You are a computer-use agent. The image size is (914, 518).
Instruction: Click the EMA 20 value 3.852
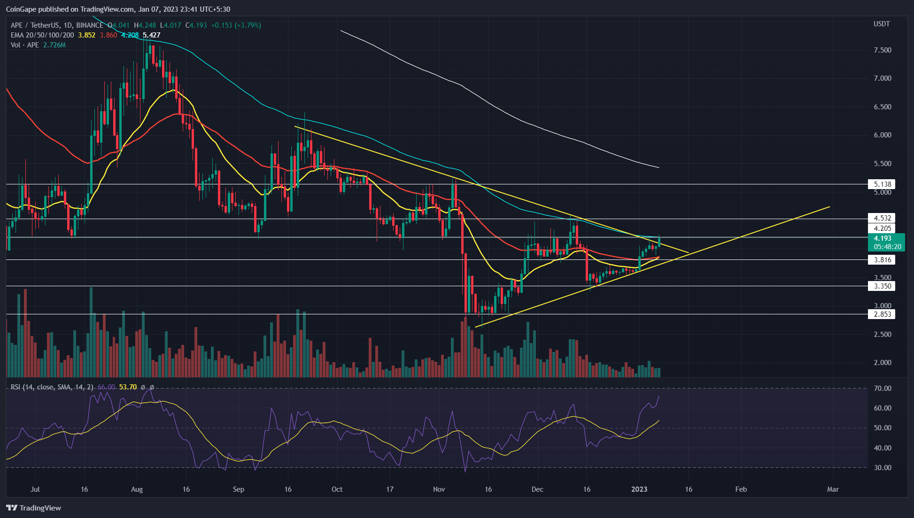pos(87,35)
